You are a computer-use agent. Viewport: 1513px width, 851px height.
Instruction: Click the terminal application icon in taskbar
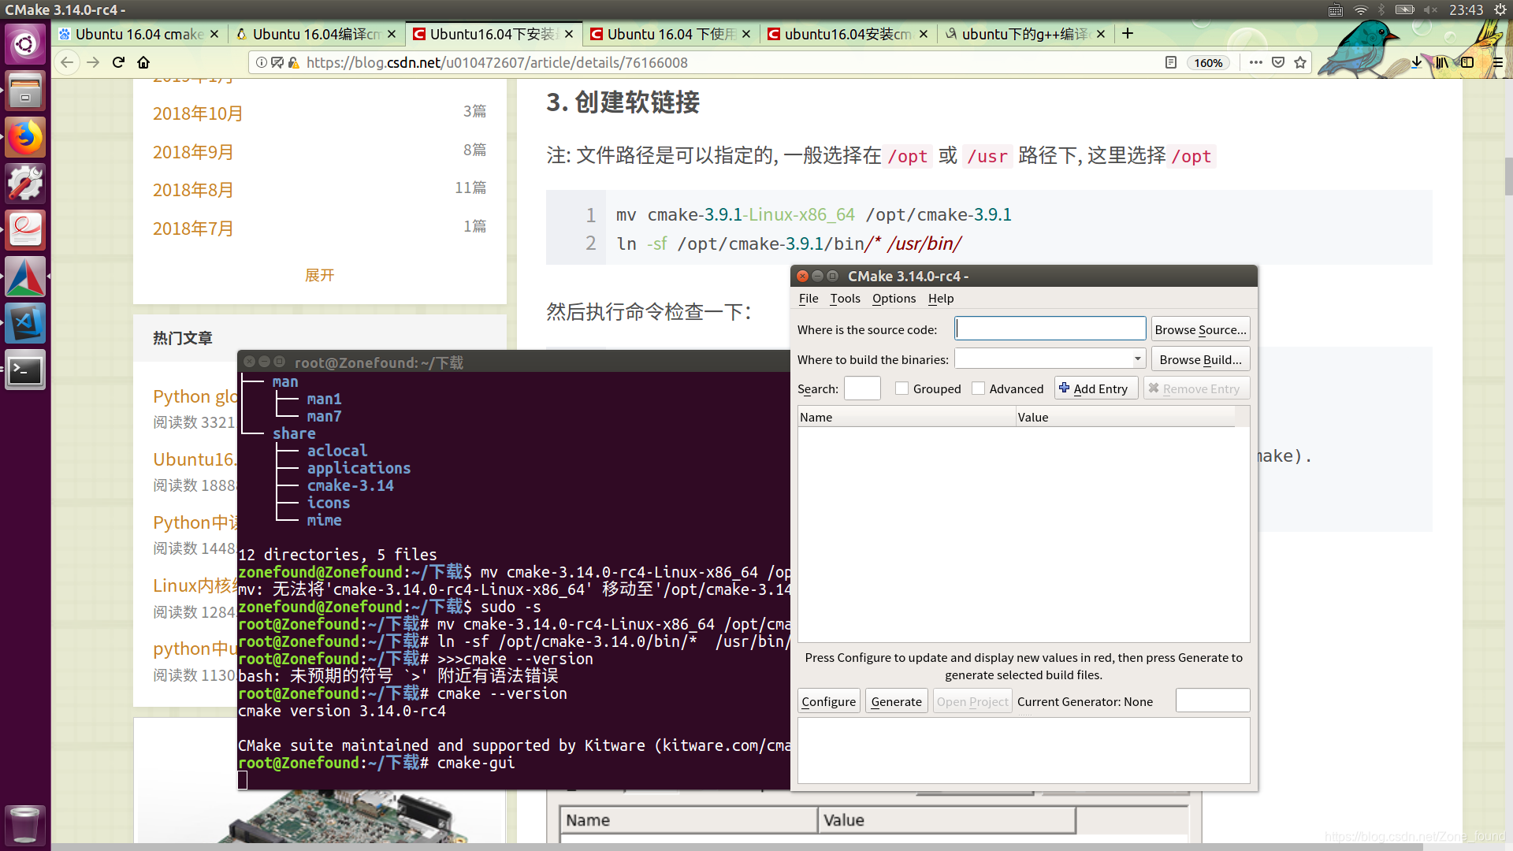pos(26,370)
